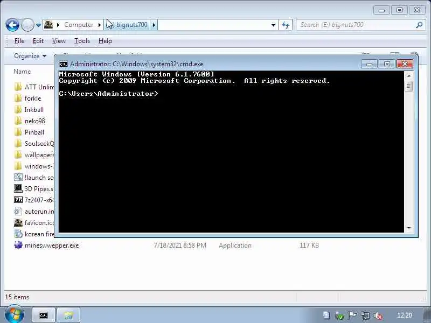Open the Help menu
This screenshot has height=323, width=431.
105,41
